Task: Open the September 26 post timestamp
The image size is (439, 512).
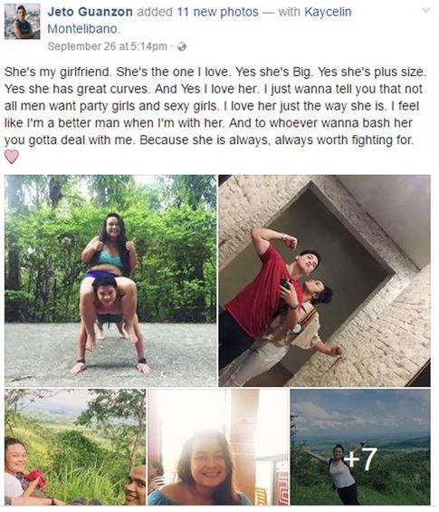Action: click(108, 46)
